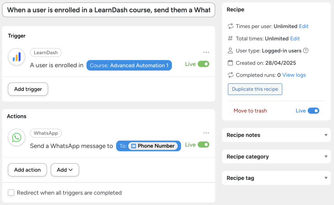The width and height of the screenshot is (334, 205).
Task: Disable the Live toggle on the LearnDash trigger
Action: 203,64
